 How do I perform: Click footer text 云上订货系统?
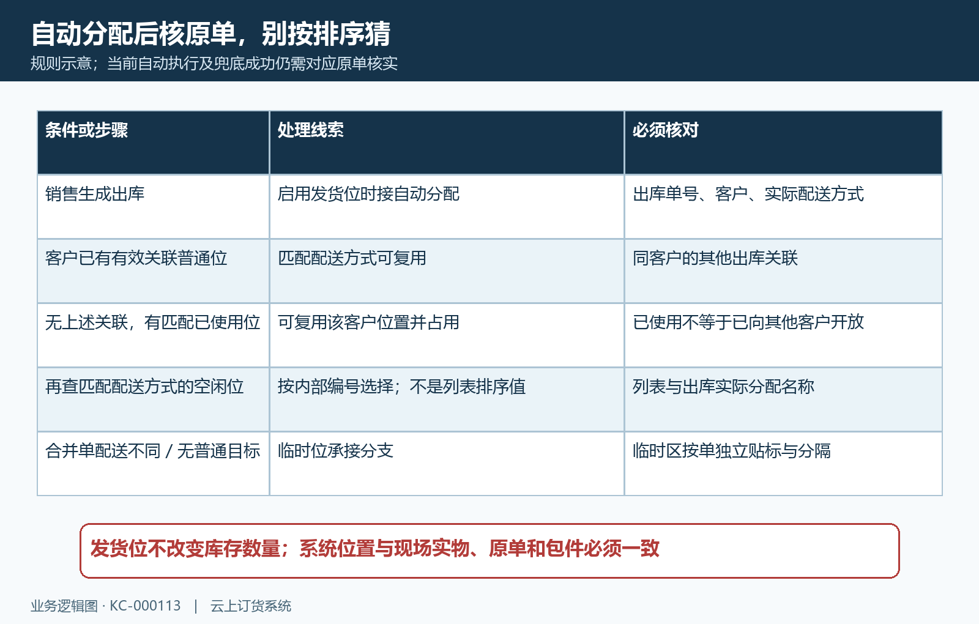251,606
